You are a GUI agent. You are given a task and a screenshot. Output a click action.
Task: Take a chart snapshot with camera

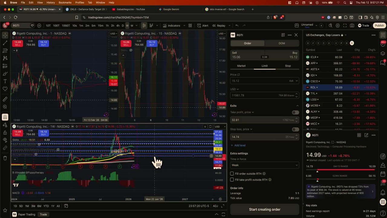tap(352, 25)
